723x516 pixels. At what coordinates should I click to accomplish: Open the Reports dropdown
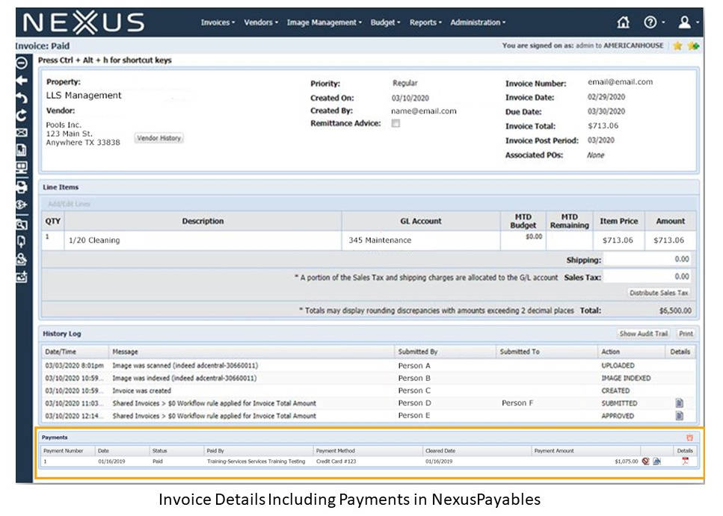pos(425,22)
